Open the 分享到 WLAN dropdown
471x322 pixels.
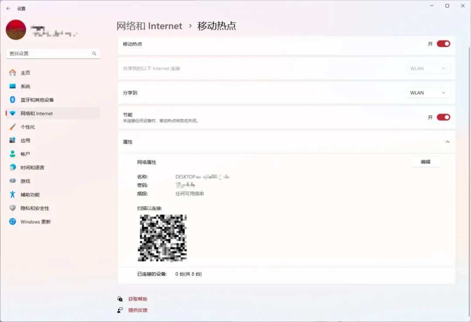click(x=428, y=93)
